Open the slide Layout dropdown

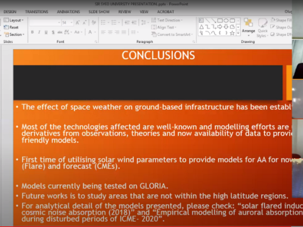click(x=14, y=20)
